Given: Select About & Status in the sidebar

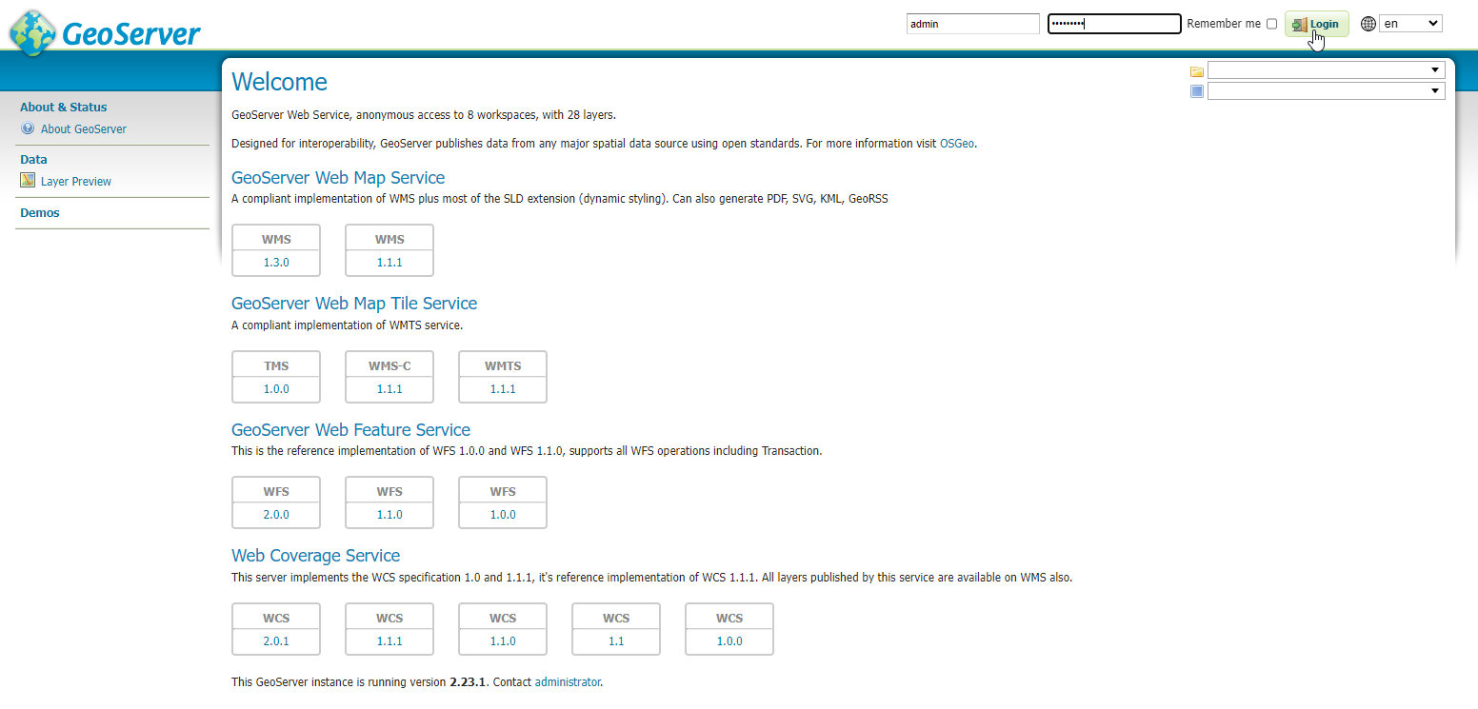Looking at the screenshot, I should (x=63, y=107).
